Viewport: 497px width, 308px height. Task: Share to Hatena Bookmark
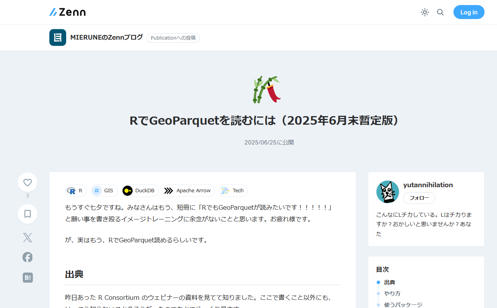coord(28,277)
